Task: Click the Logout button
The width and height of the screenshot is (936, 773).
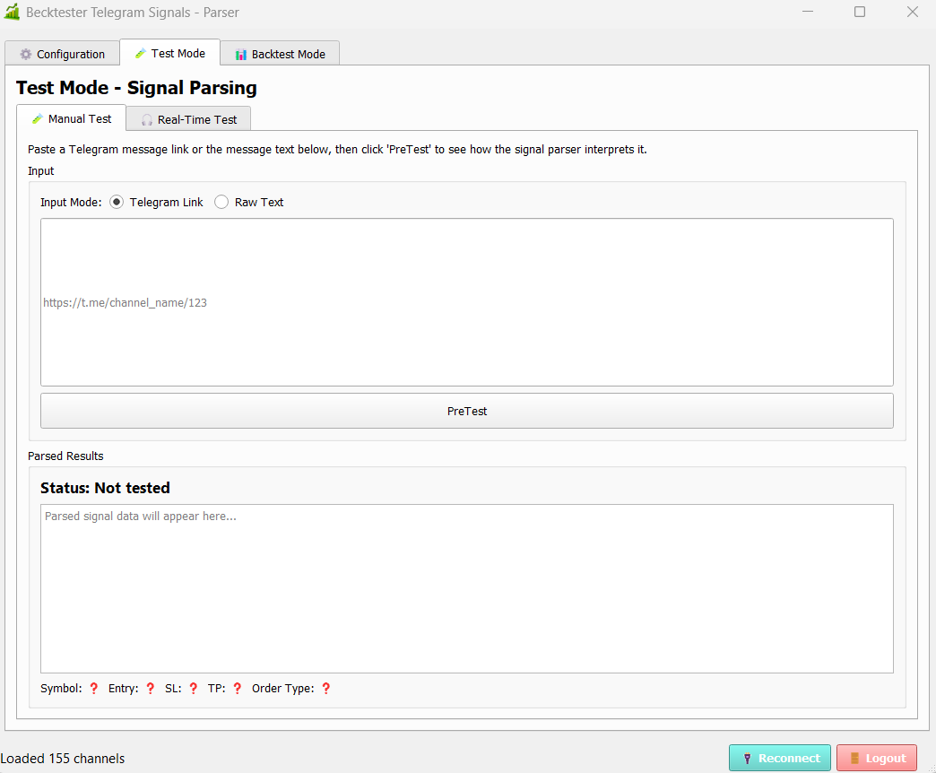Action: pyautogui.click(x=877, y=758)
